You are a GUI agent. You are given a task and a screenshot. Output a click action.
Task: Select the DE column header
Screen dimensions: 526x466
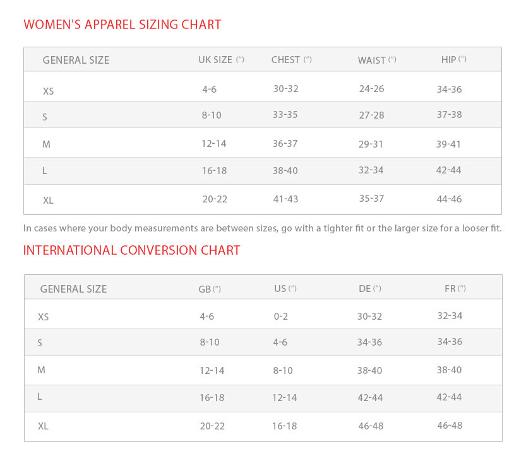[369, 289]
